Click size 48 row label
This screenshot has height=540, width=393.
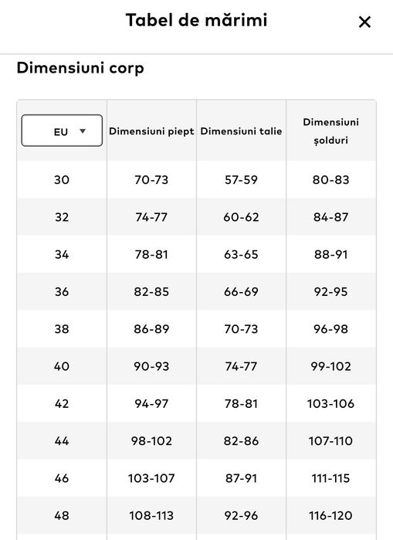tap(62, 515)
